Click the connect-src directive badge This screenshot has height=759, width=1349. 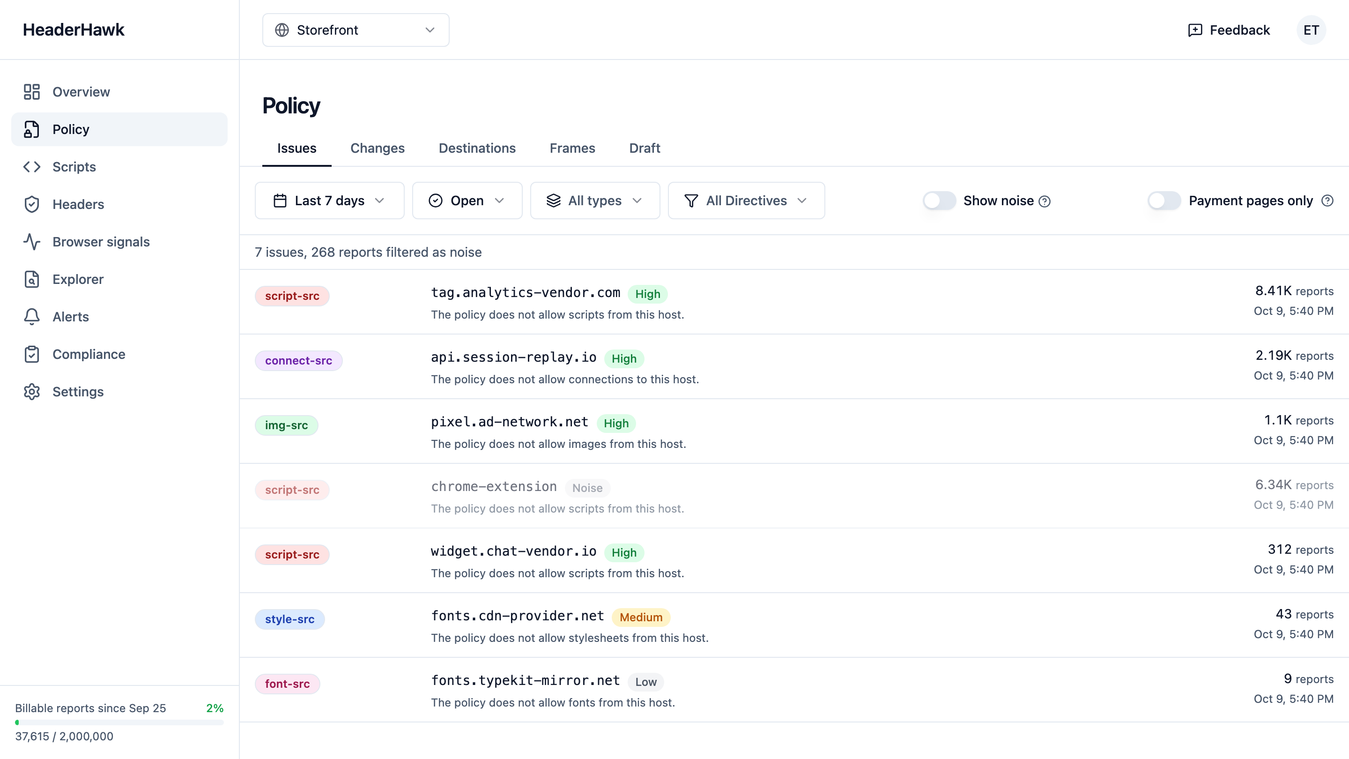[x=298, y=360]
